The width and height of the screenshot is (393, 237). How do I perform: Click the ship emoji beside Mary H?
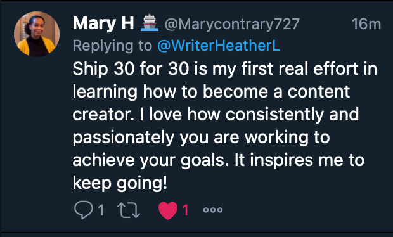point(150,23)
